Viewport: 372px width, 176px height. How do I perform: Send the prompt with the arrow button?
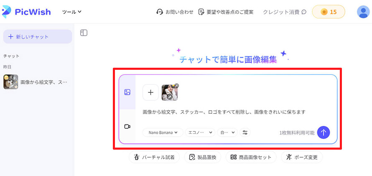pyautogui.click(x=324, y=133)
